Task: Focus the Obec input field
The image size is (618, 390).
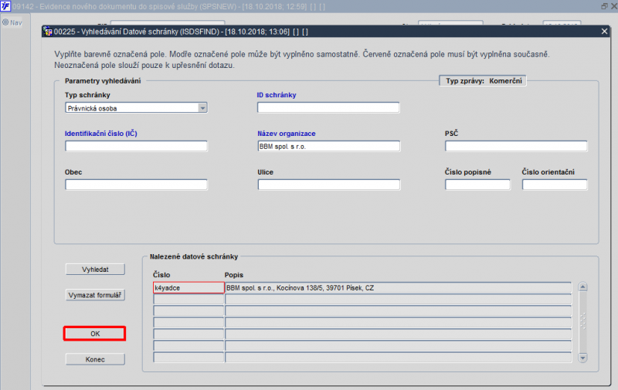Action: [136, 185]
